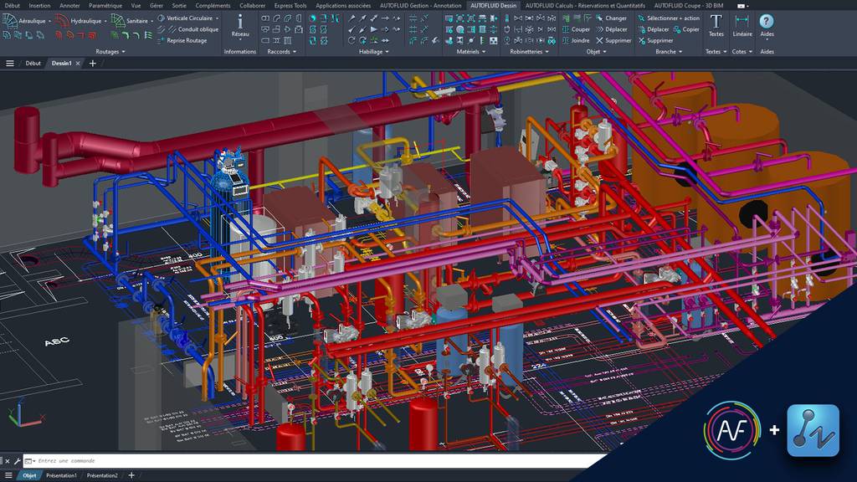Click the Changer object tool

[x=611, y=18]
